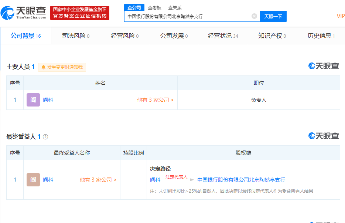Expand 他有 3 家公司 in 最终受益人 row
The width and height of the screenshot is (345, 223).
point(98,180)
